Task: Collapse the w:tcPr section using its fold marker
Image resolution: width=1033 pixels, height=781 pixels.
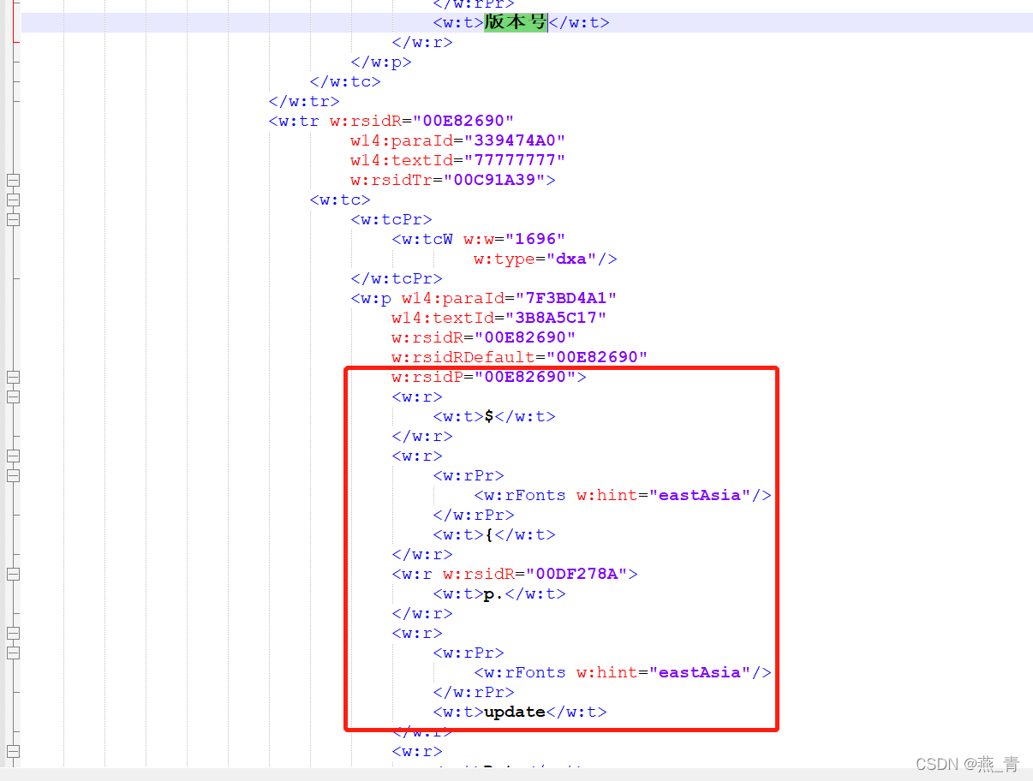Action: [12, 219]
